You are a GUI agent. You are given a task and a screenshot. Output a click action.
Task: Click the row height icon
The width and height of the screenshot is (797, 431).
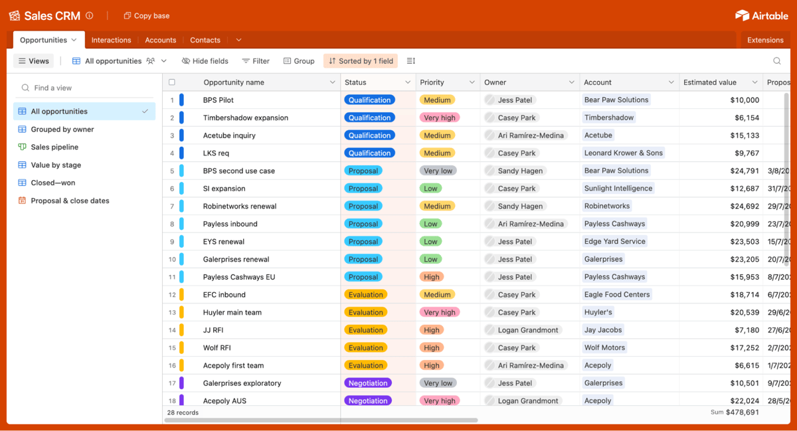(411, 61)
